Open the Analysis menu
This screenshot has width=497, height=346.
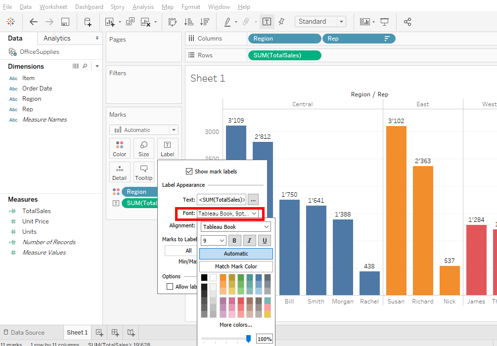click(x=143, y=7)
